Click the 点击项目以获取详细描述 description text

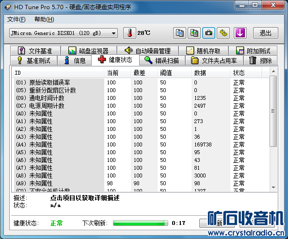pyautogui.click(x=85, y=198)
